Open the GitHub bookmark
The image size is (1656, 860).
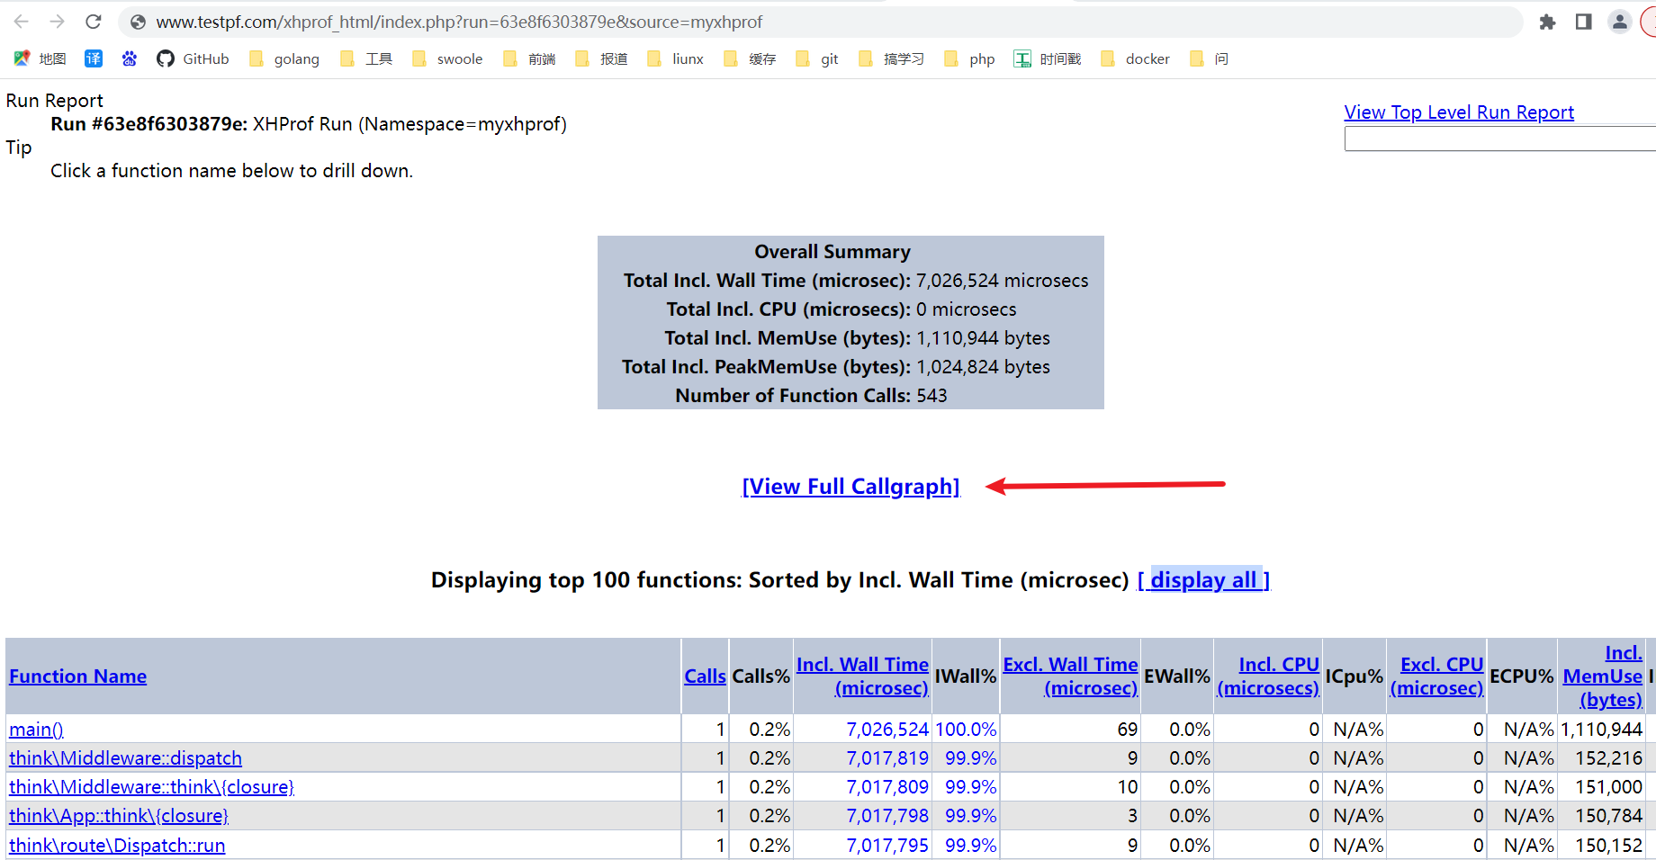tap(193, 58)
